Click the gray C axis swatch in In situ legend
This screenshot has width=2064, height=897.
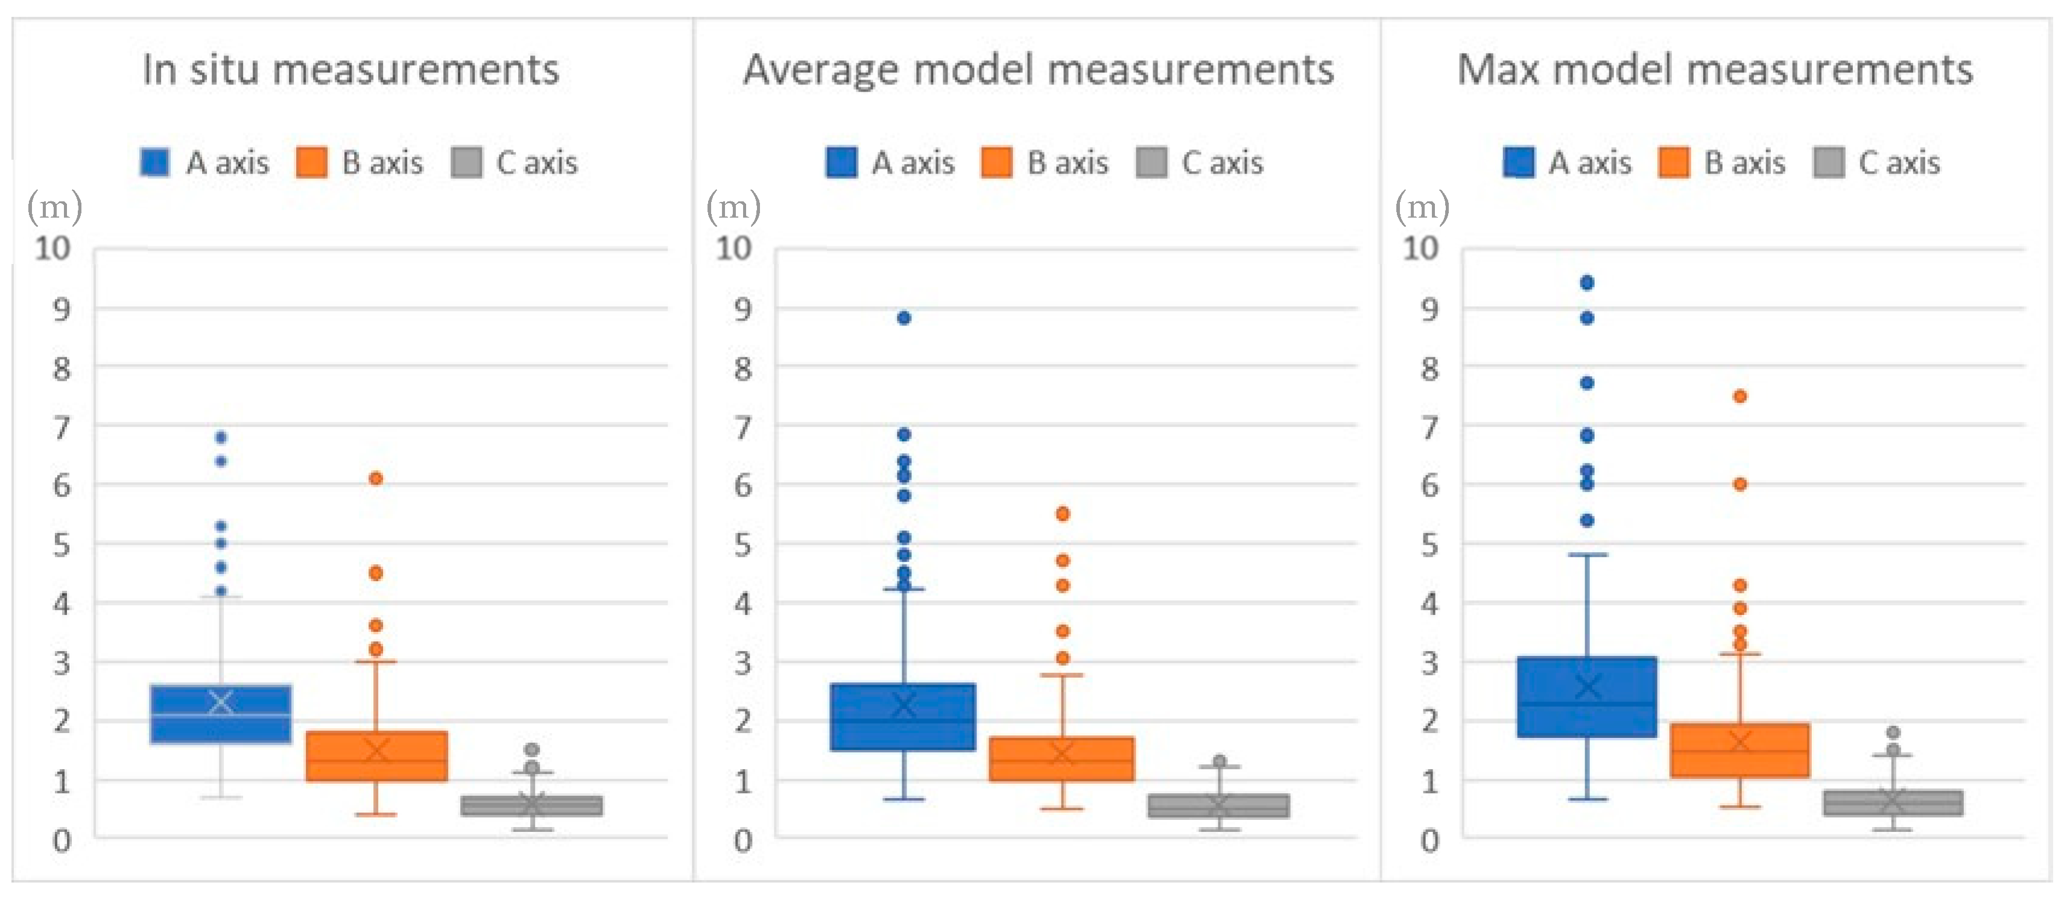[466, 162]
